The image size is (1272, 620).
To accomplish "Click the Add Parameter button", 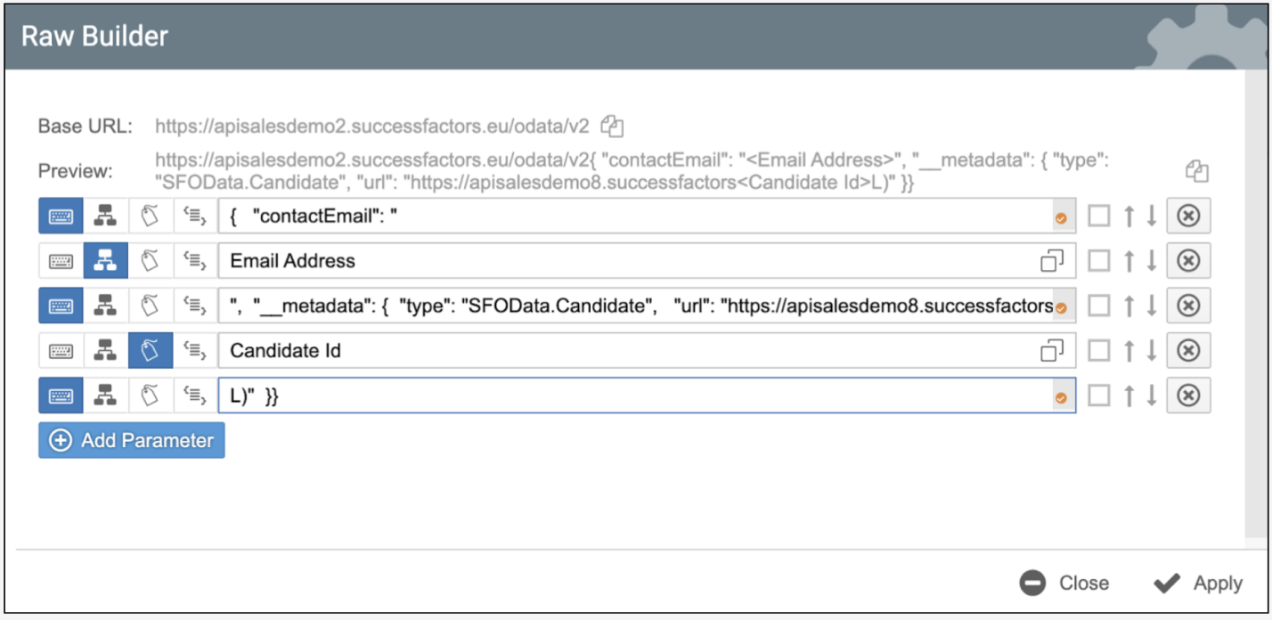I will (x=132, y=441).
